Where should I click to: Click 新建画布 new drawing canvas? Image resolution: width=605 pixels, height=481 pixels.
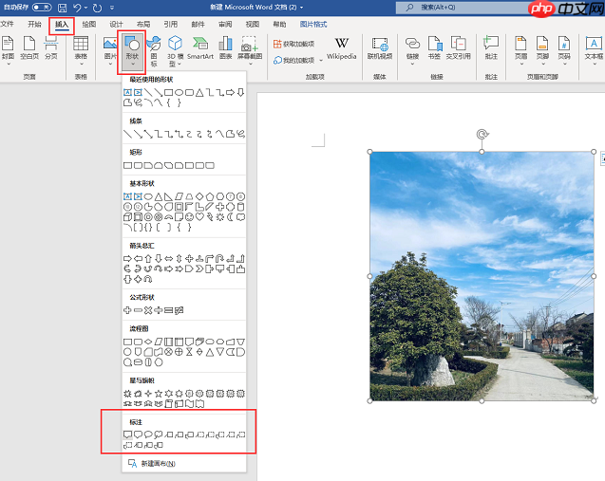tap(152, 463)
